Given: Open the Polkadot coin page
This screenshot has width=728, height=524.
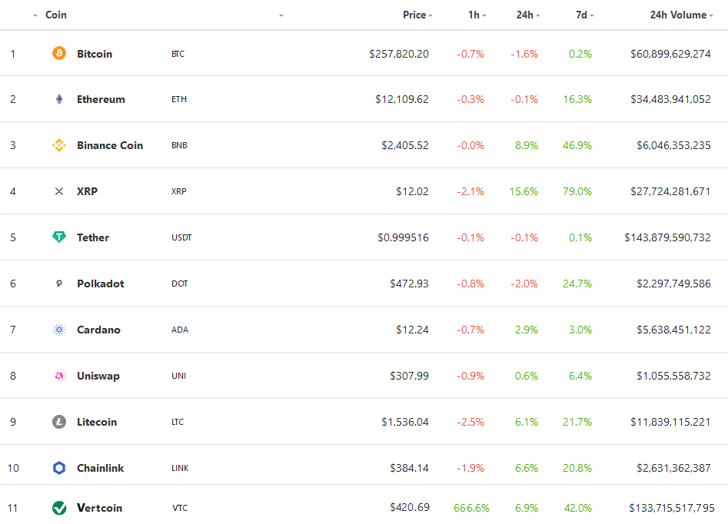Looking at the screenshot, I should (100, 284).
